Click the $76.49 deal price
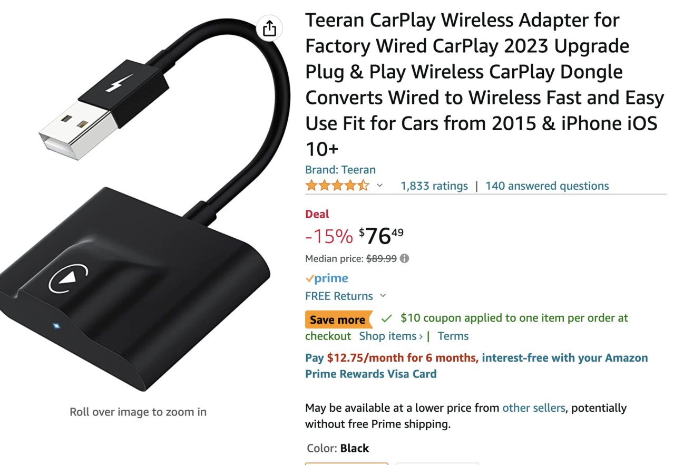 (382, 236)
